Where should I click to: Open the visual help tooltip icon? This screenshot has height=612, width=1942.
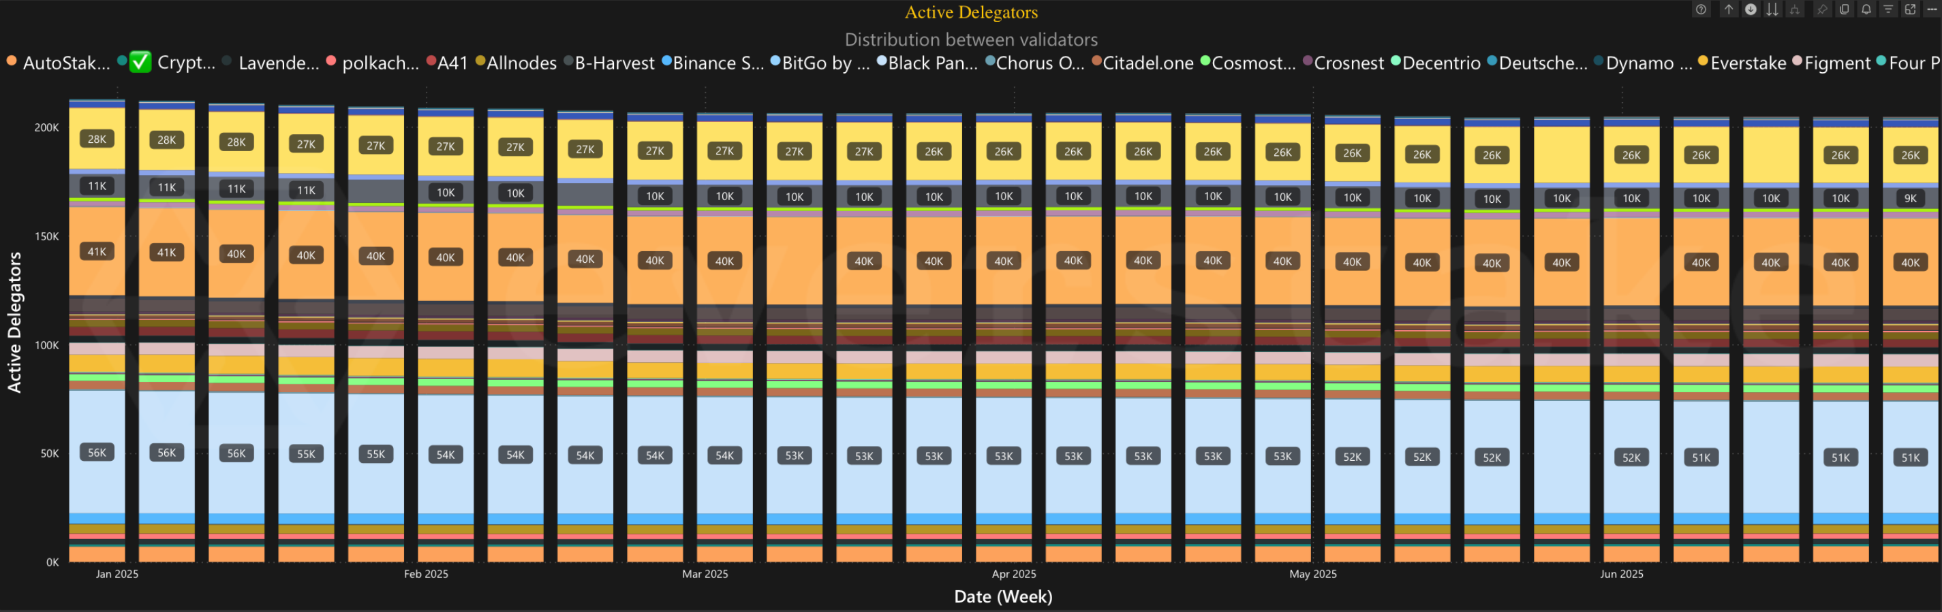click(x=1701, y=10)
